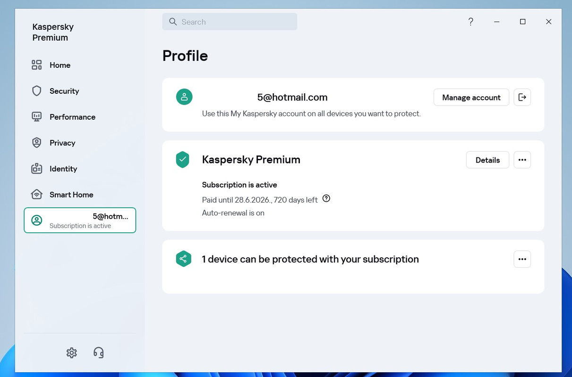
Task: Click the Details button
Action: pos(487,160)
